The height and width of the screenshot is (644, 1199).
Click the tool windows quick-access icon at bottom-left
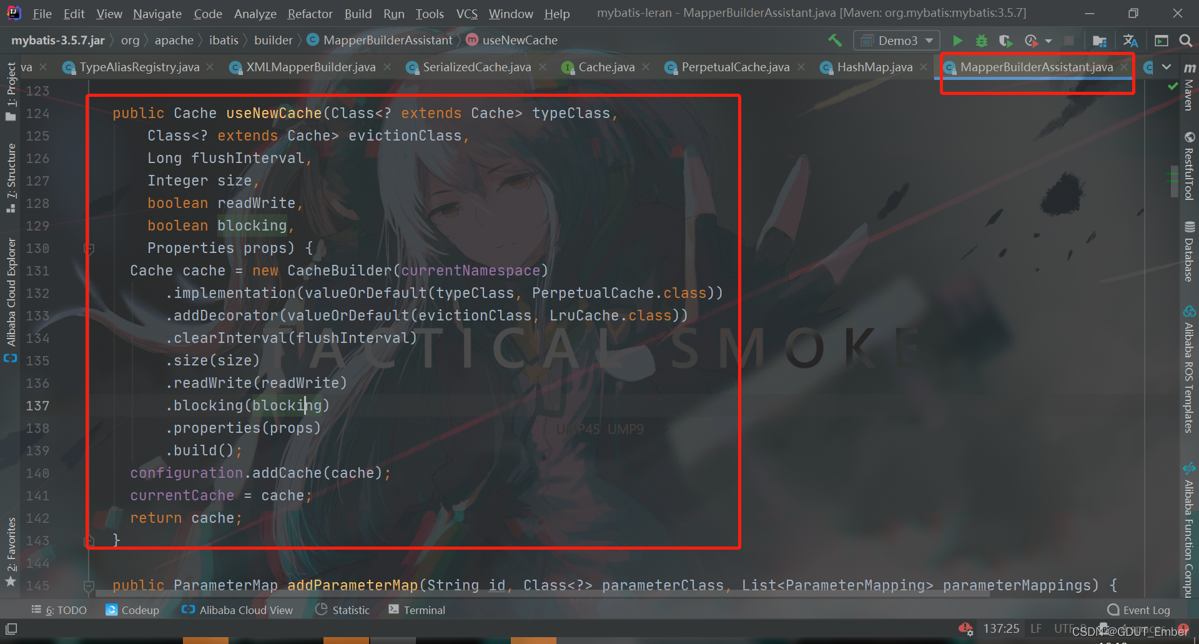click(11, 628)
